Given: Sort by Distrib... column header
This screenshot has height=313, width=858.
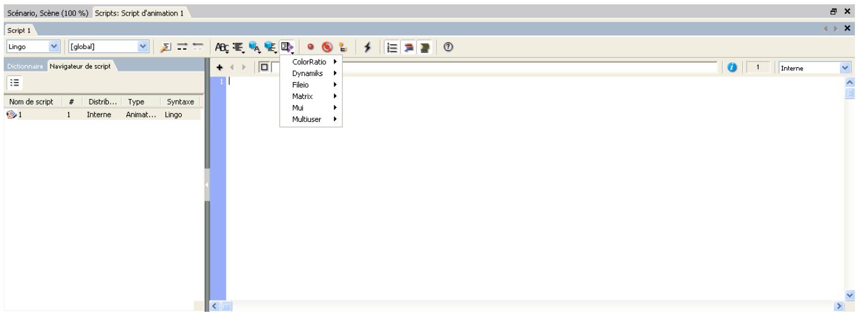Looking at the screenshot, I should (103, 101).
